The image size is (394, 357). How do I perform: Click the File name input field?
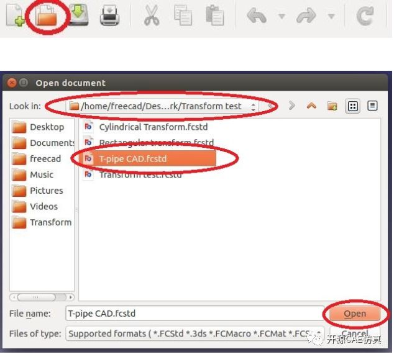195,314
